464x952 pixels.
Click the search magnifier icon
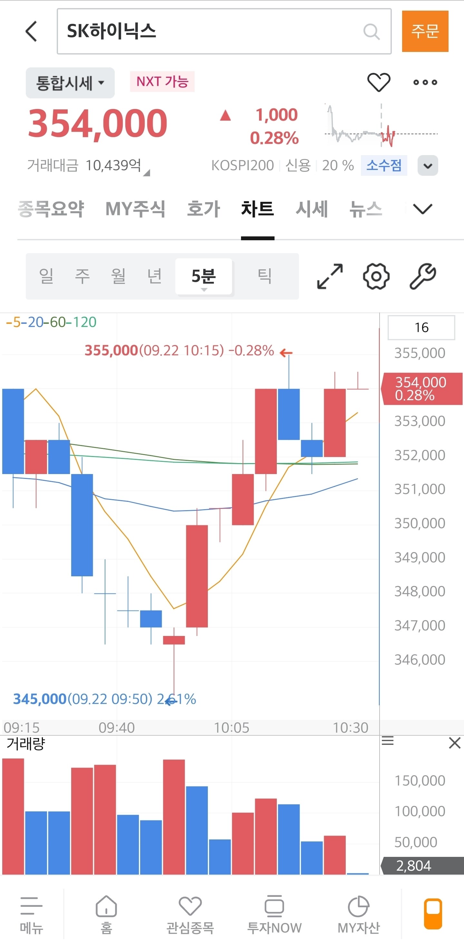coord(371,32)
